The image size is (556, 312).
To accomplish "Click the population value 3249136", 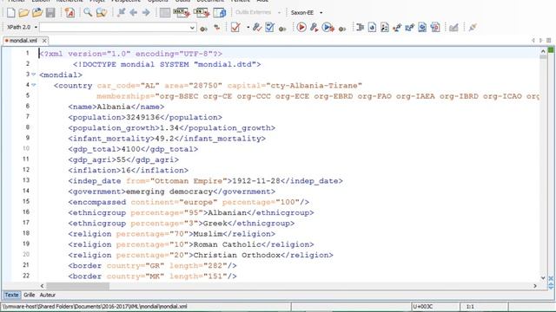I will [143, 118].
